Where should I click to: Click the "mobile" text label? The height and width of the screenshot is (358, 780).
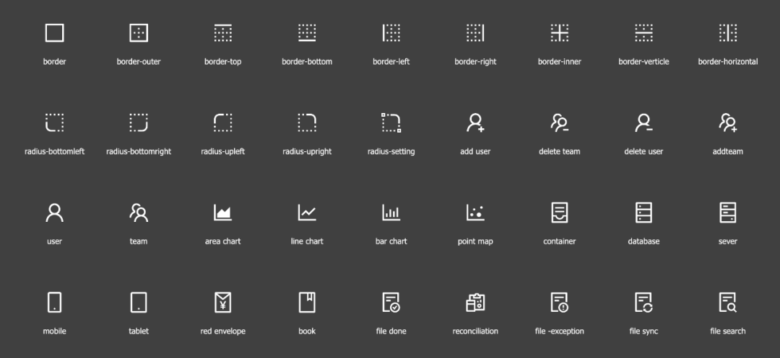tap(54, 331)
